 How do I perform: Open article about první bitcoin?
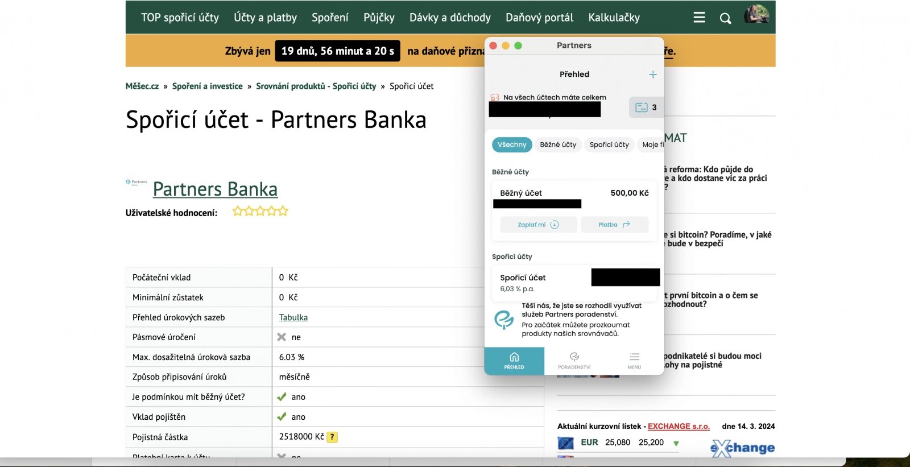pos(711,300)
